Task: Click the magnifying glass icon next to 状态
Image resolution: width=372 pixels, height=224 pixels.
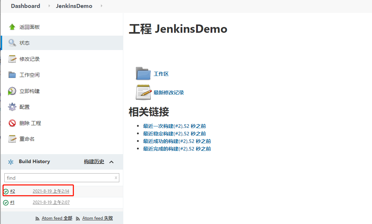Action: click(12, 42)
